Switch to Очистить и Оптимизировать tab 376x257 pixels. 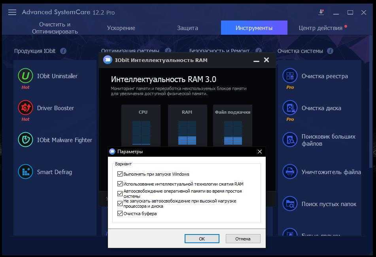click(55, 28)
